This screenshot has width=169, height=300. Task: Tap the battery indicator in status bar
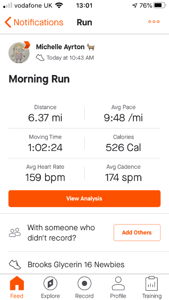tap(160, 6)
